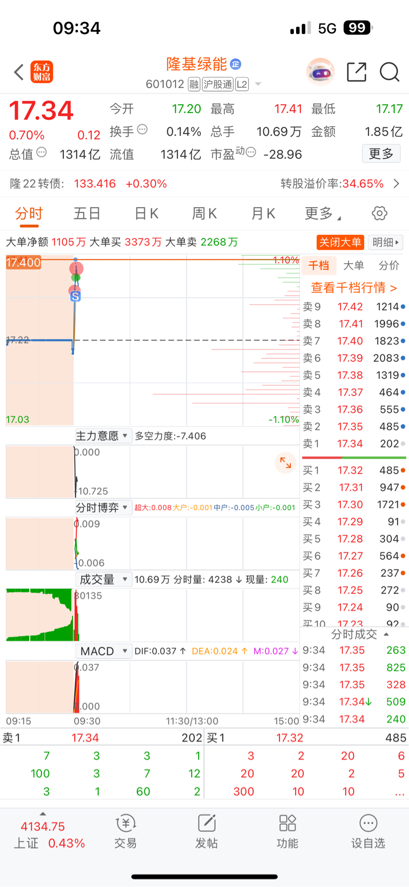
Task: Tap the blue verified badge beside 隆基绿能
Action: tap(236, 64)
